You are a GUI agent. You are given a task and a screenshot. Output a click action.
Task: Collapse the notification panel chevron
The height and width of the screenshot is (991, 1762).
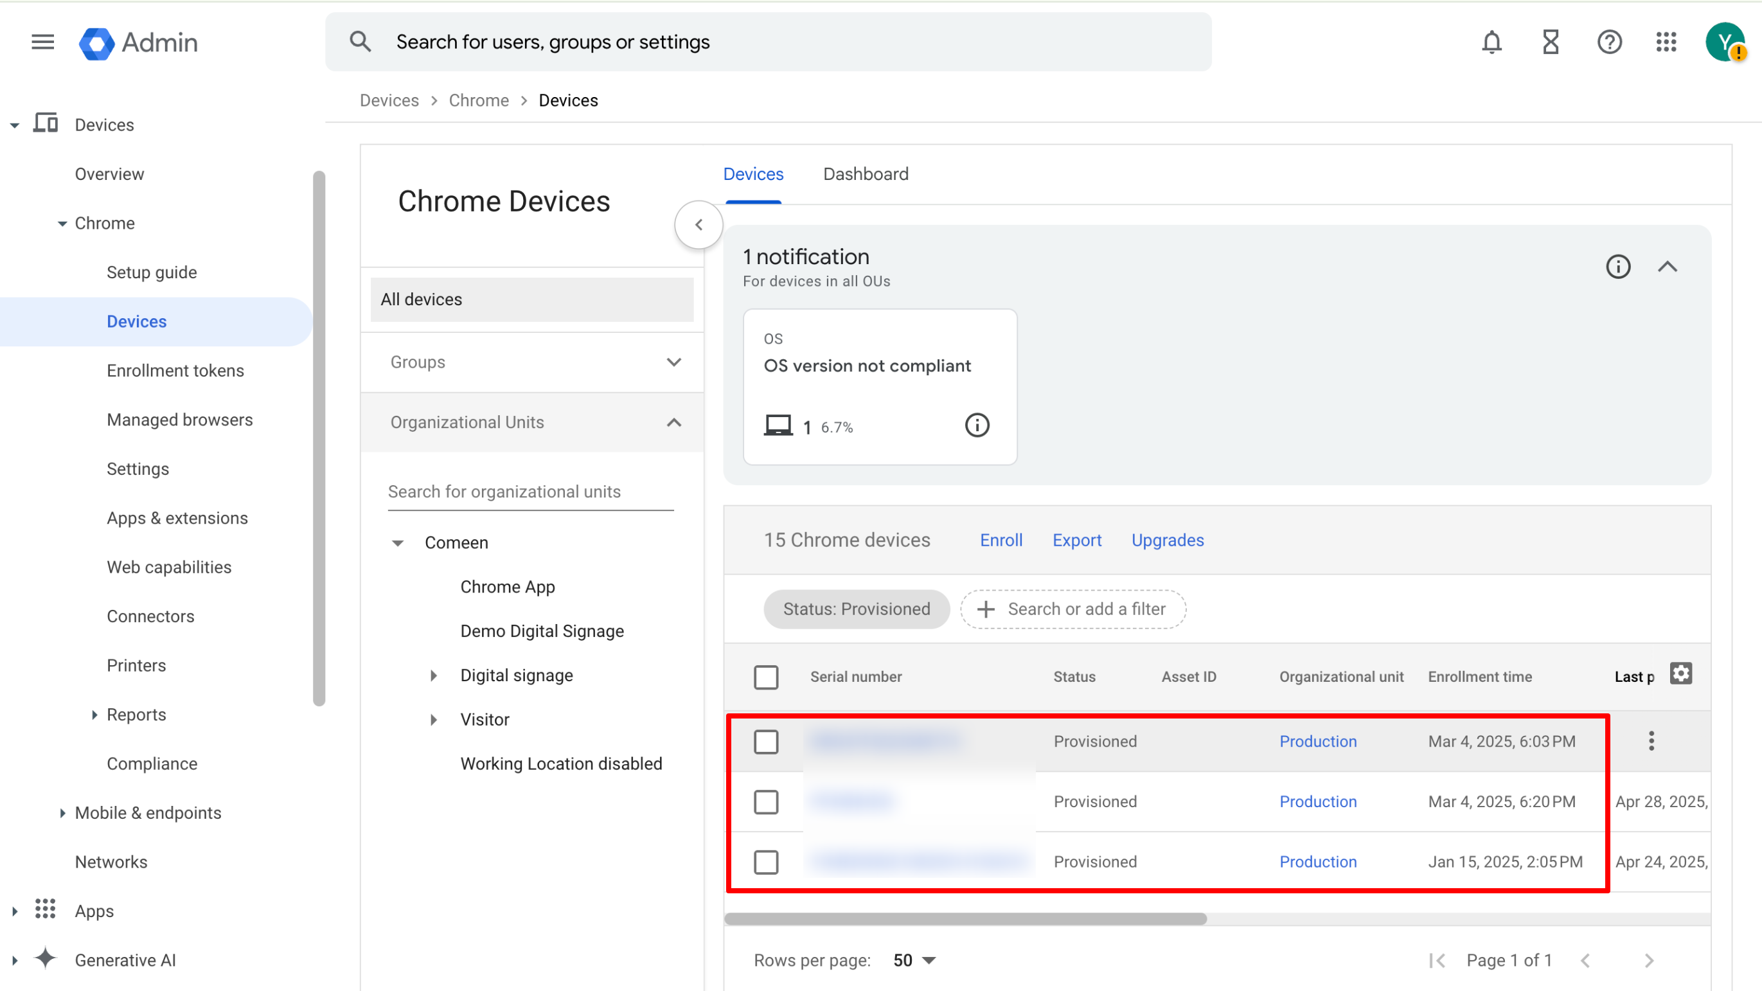click(1667, 267)
